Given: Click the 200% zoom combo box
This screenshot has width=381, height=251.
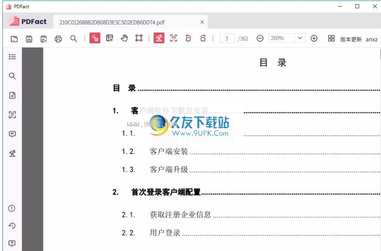Looking at the screenshot, I should [287, 38].
